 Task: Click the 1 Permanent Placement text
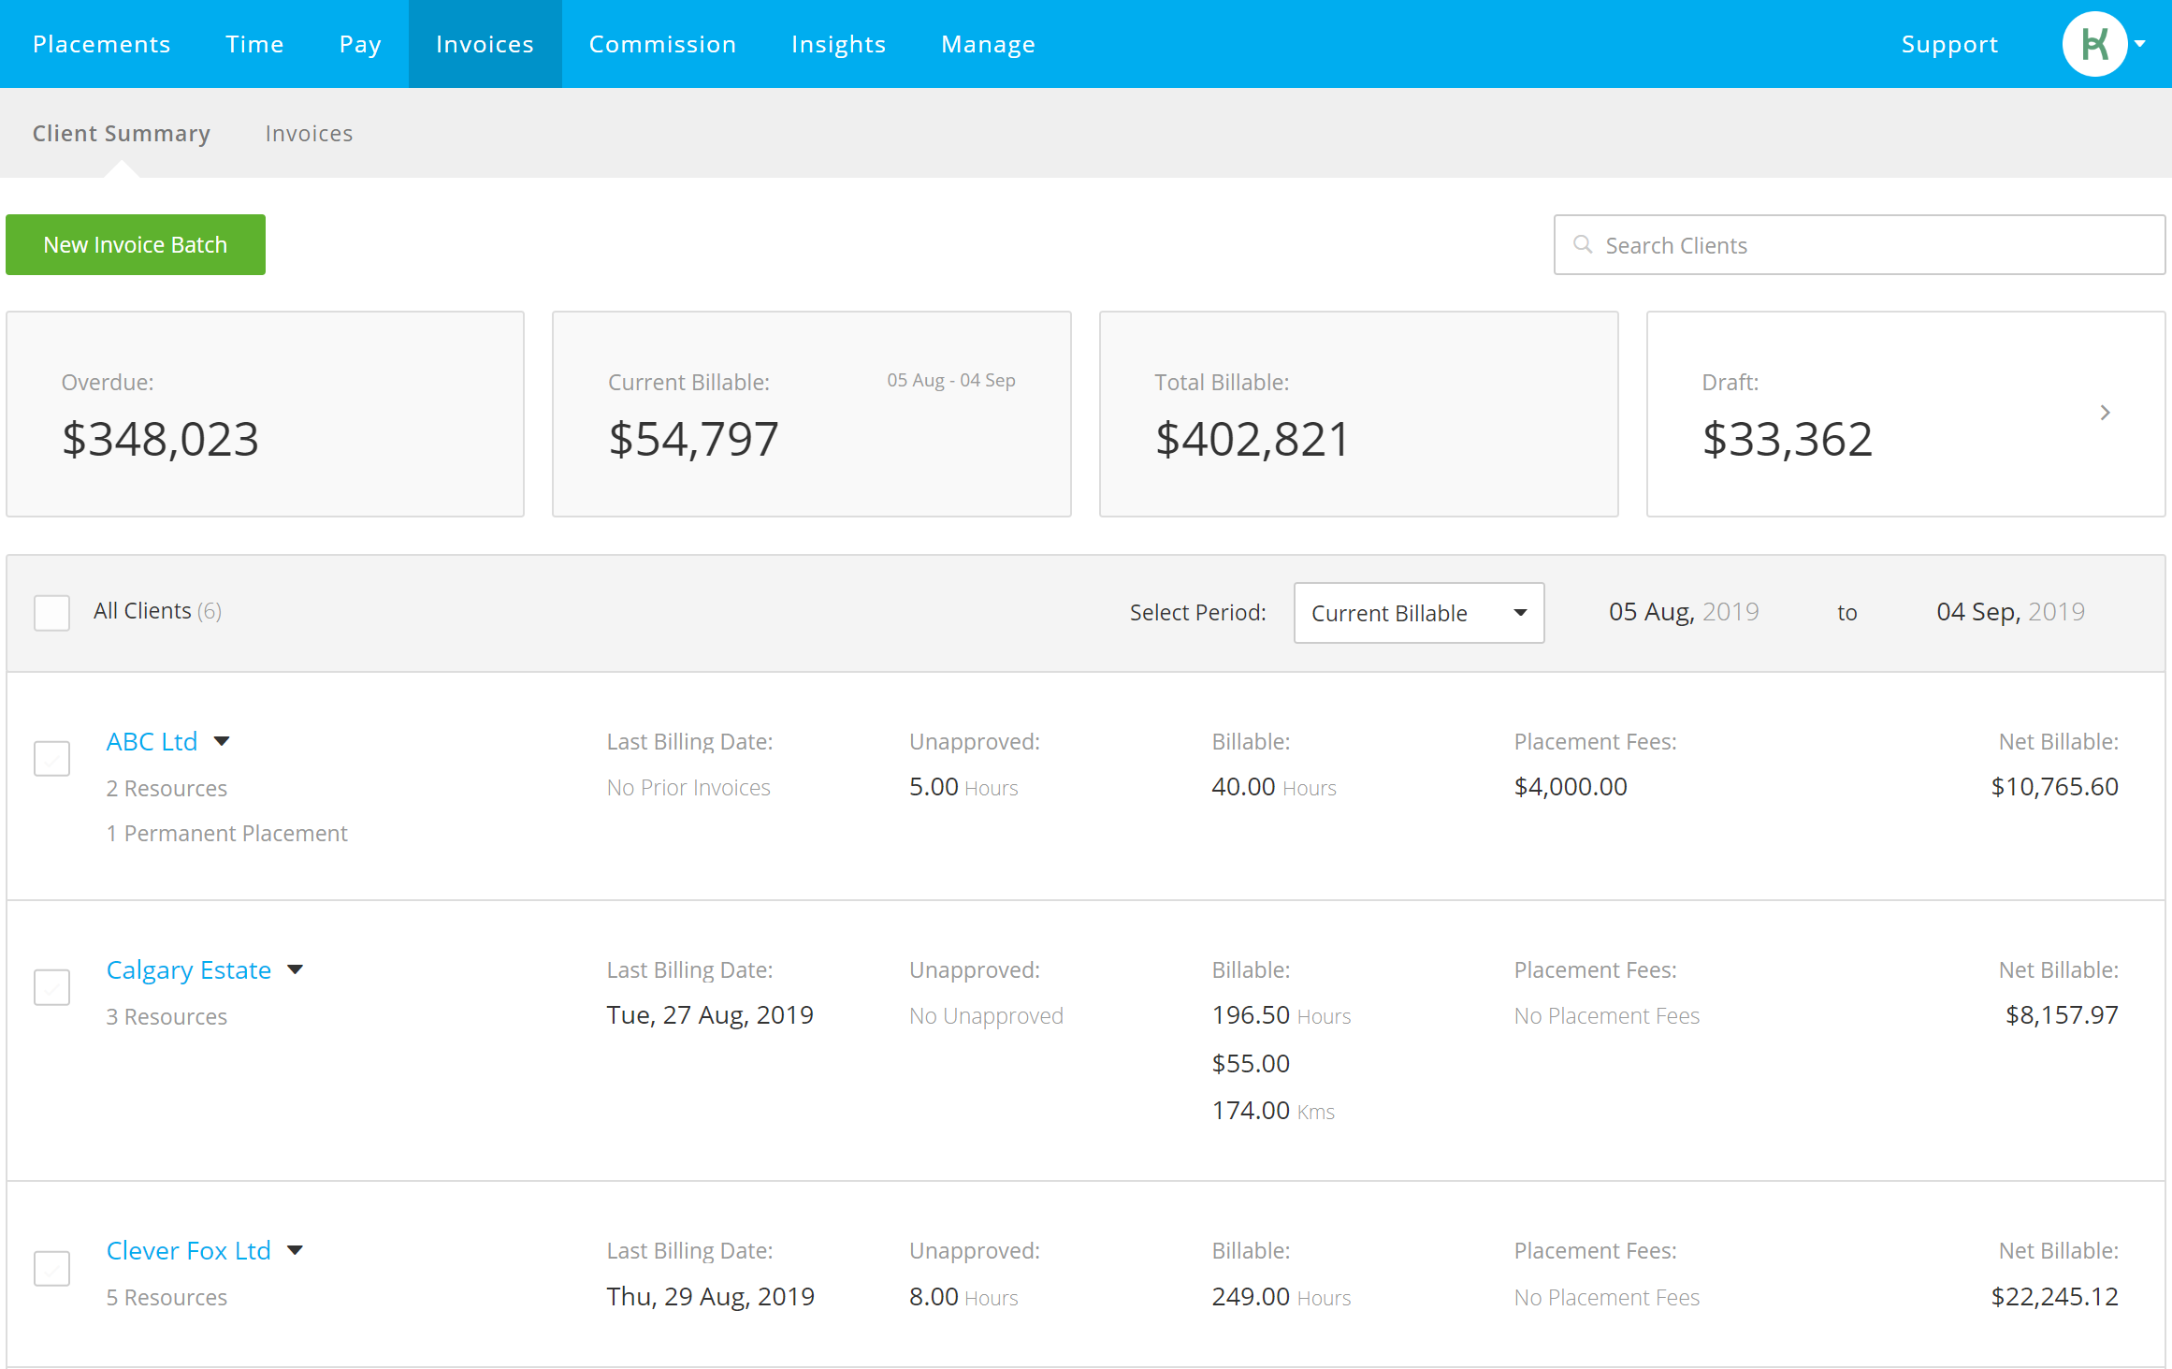point(227,833)
